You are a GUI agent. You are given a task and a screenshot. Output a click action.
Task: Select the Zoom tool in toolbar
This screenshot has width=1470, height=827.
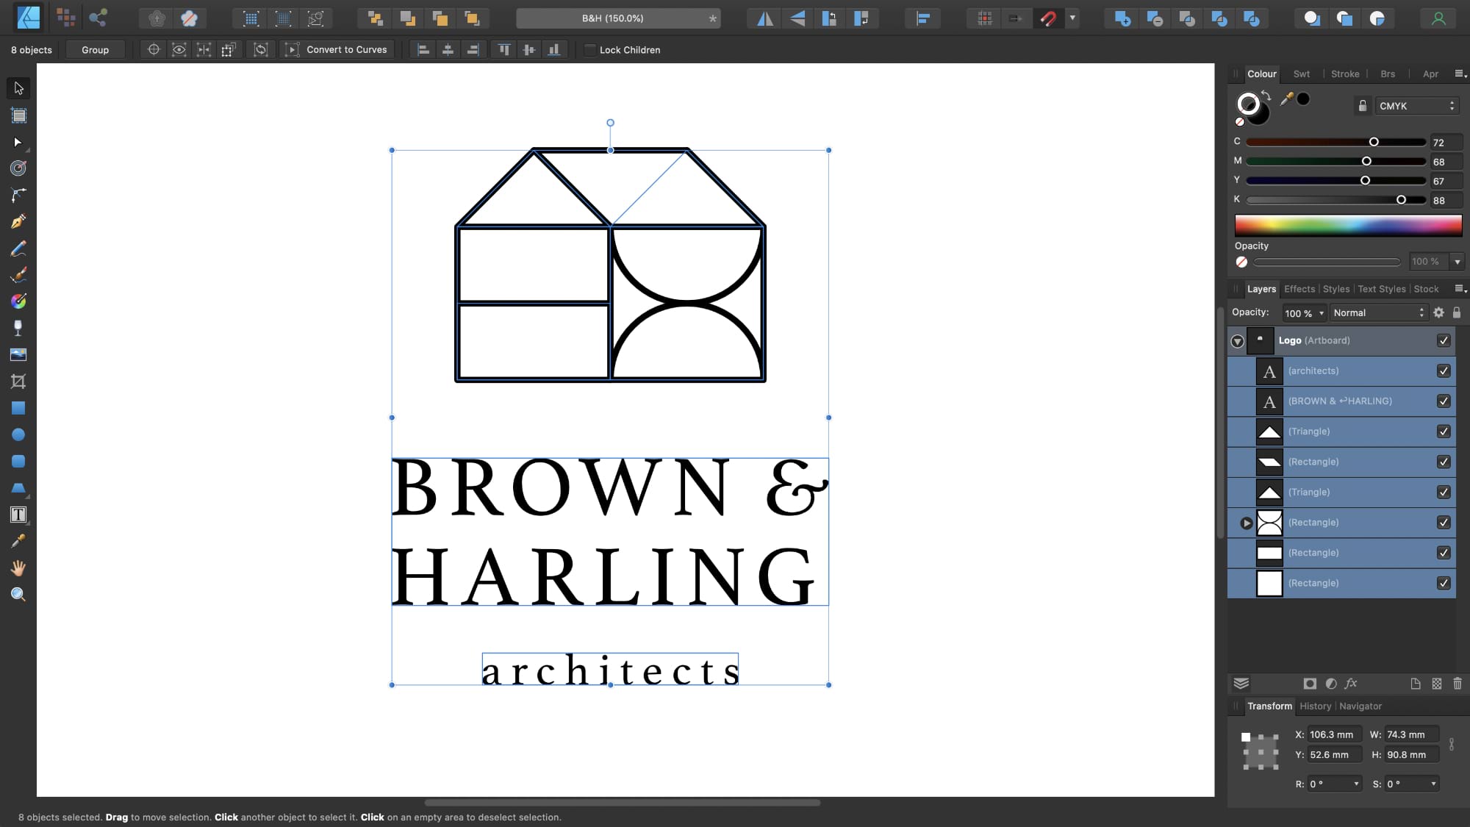click(x=18, y=595)
